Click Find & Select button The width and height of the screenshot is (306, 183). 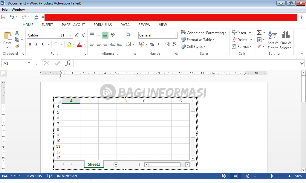pos(285,40)
